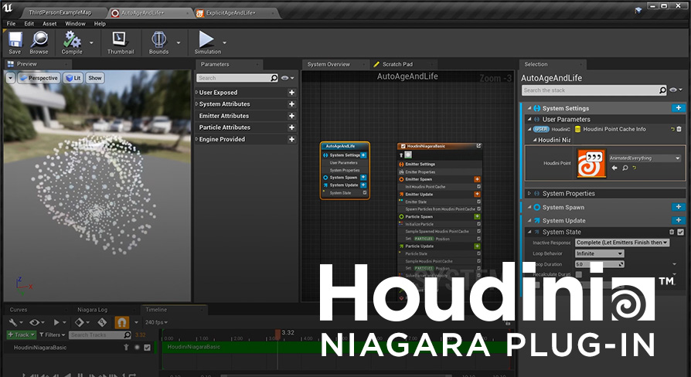Screen dimensions: 691x377
Task: Click the browse to asset magnifier icon
Action: pyautogui.click(x=625, y=168)
